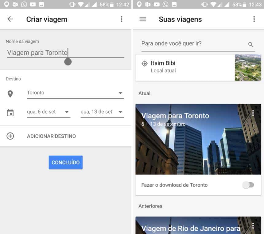Tap the Itaim Bibi aerial photo thumbnail
Image resolution: width=264 pixels, height=234 pixels.
click(248, 67)
